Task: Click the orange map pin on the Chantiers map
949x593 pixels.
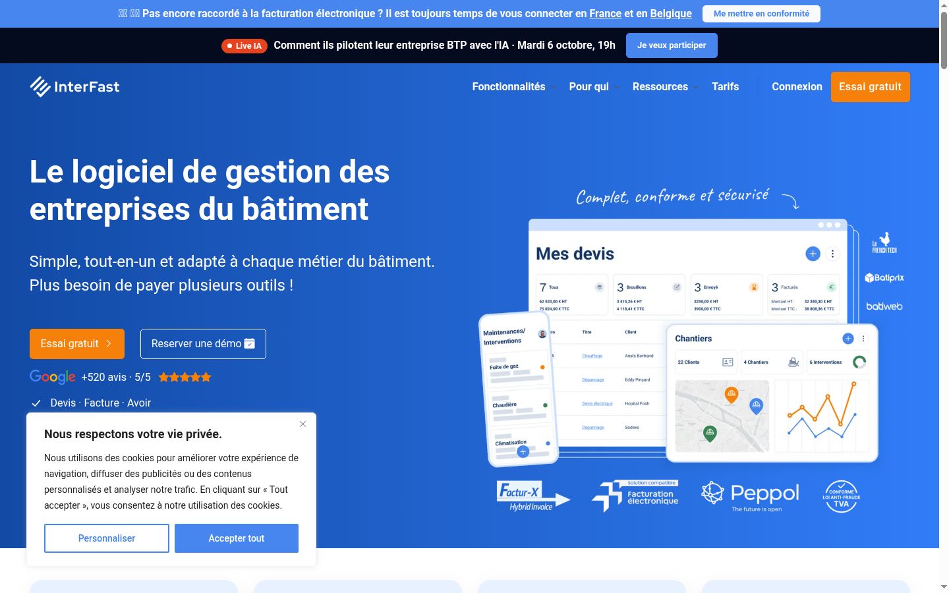Action: point(731,395)
